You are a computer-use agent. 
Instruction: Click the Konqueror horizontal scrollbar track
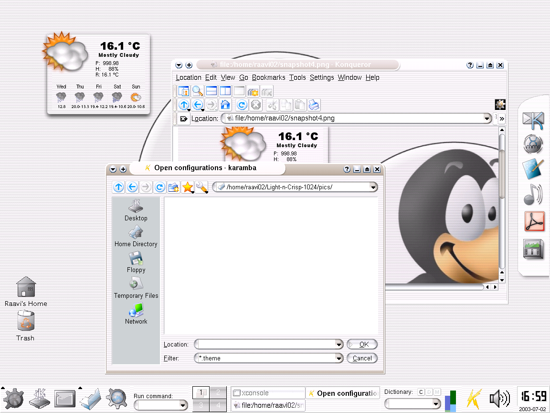click(x=434, y=287)
